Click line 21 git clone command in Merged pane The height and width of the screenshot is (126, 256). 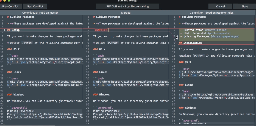coord(131,82)
